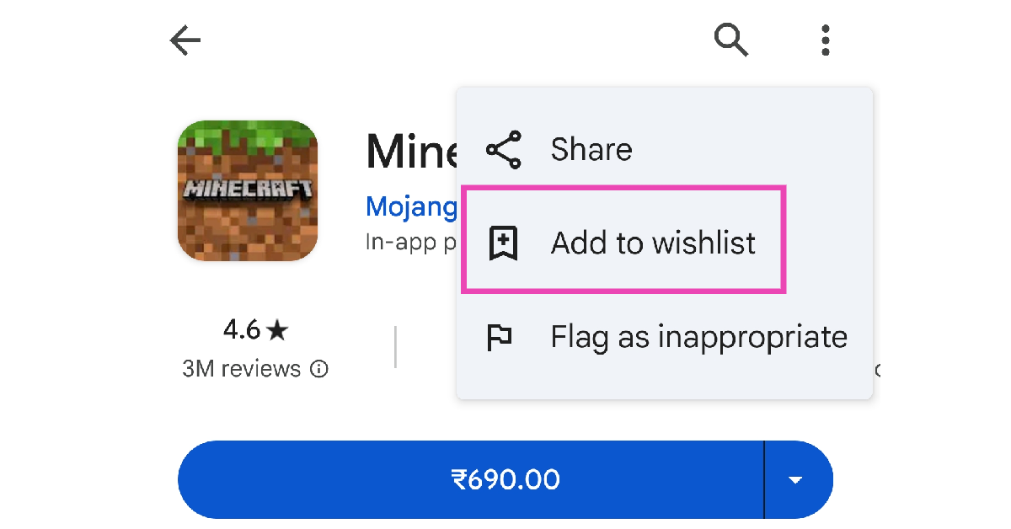Go back using the arrow icon
The image size is (1011, 529).
click(x=185, y=40)
